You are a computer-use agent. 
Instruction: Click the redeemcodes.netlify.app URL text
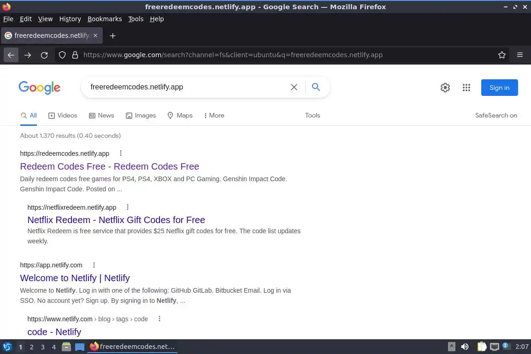65,153
